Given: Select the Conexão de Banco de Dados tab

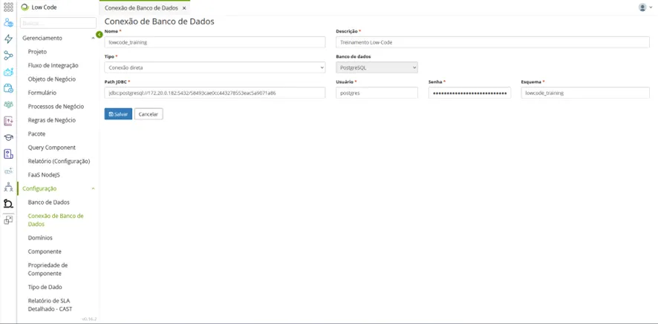Looking at the screenshot, I should (x=141, y=8).
